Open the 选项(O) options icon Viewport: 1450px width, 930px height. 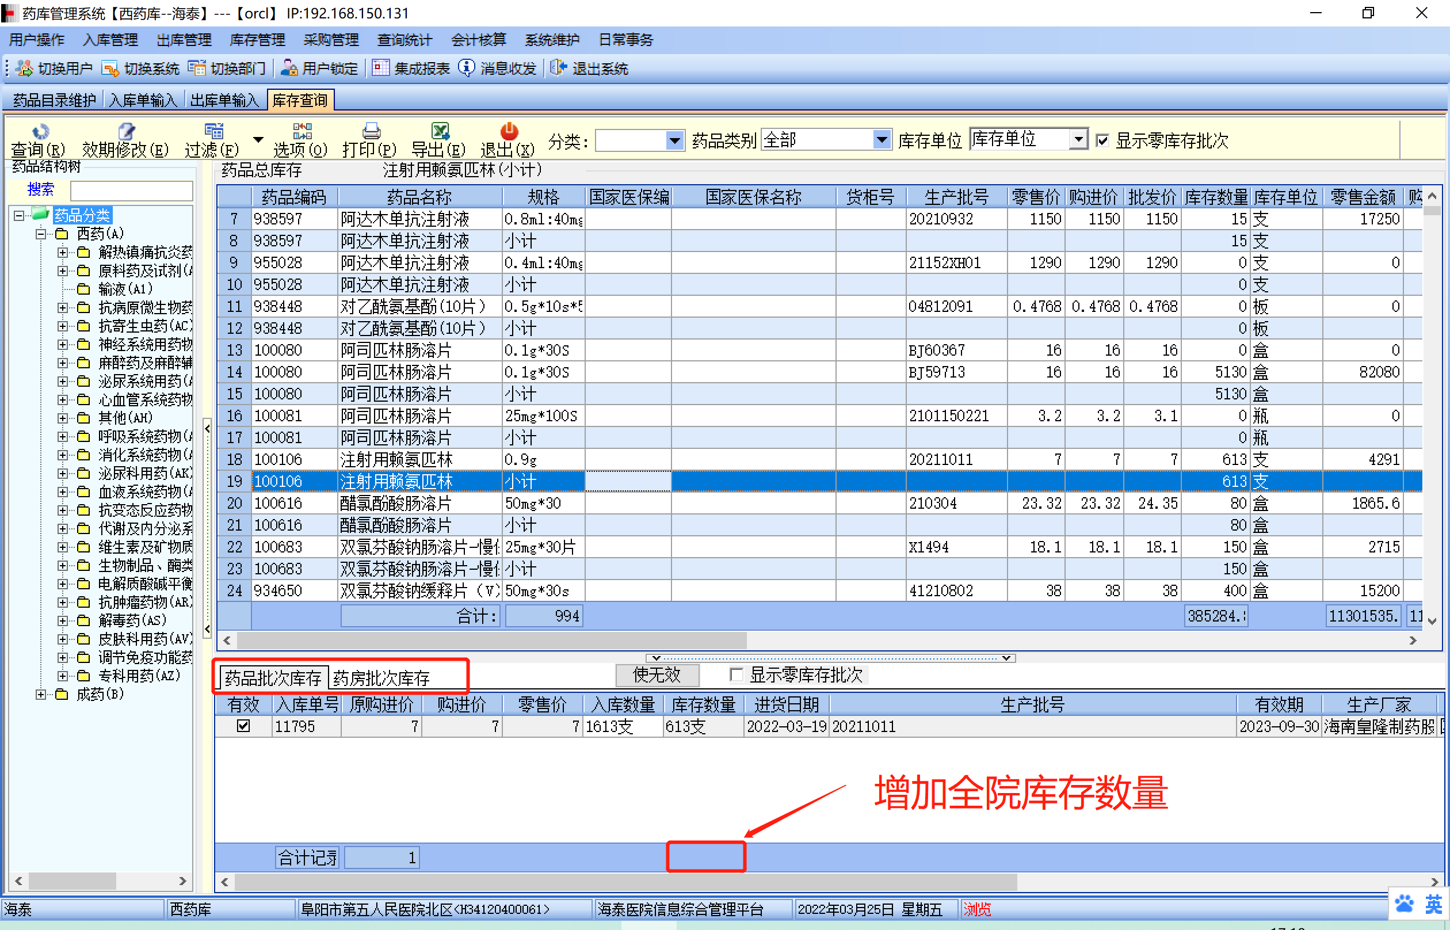302,132
